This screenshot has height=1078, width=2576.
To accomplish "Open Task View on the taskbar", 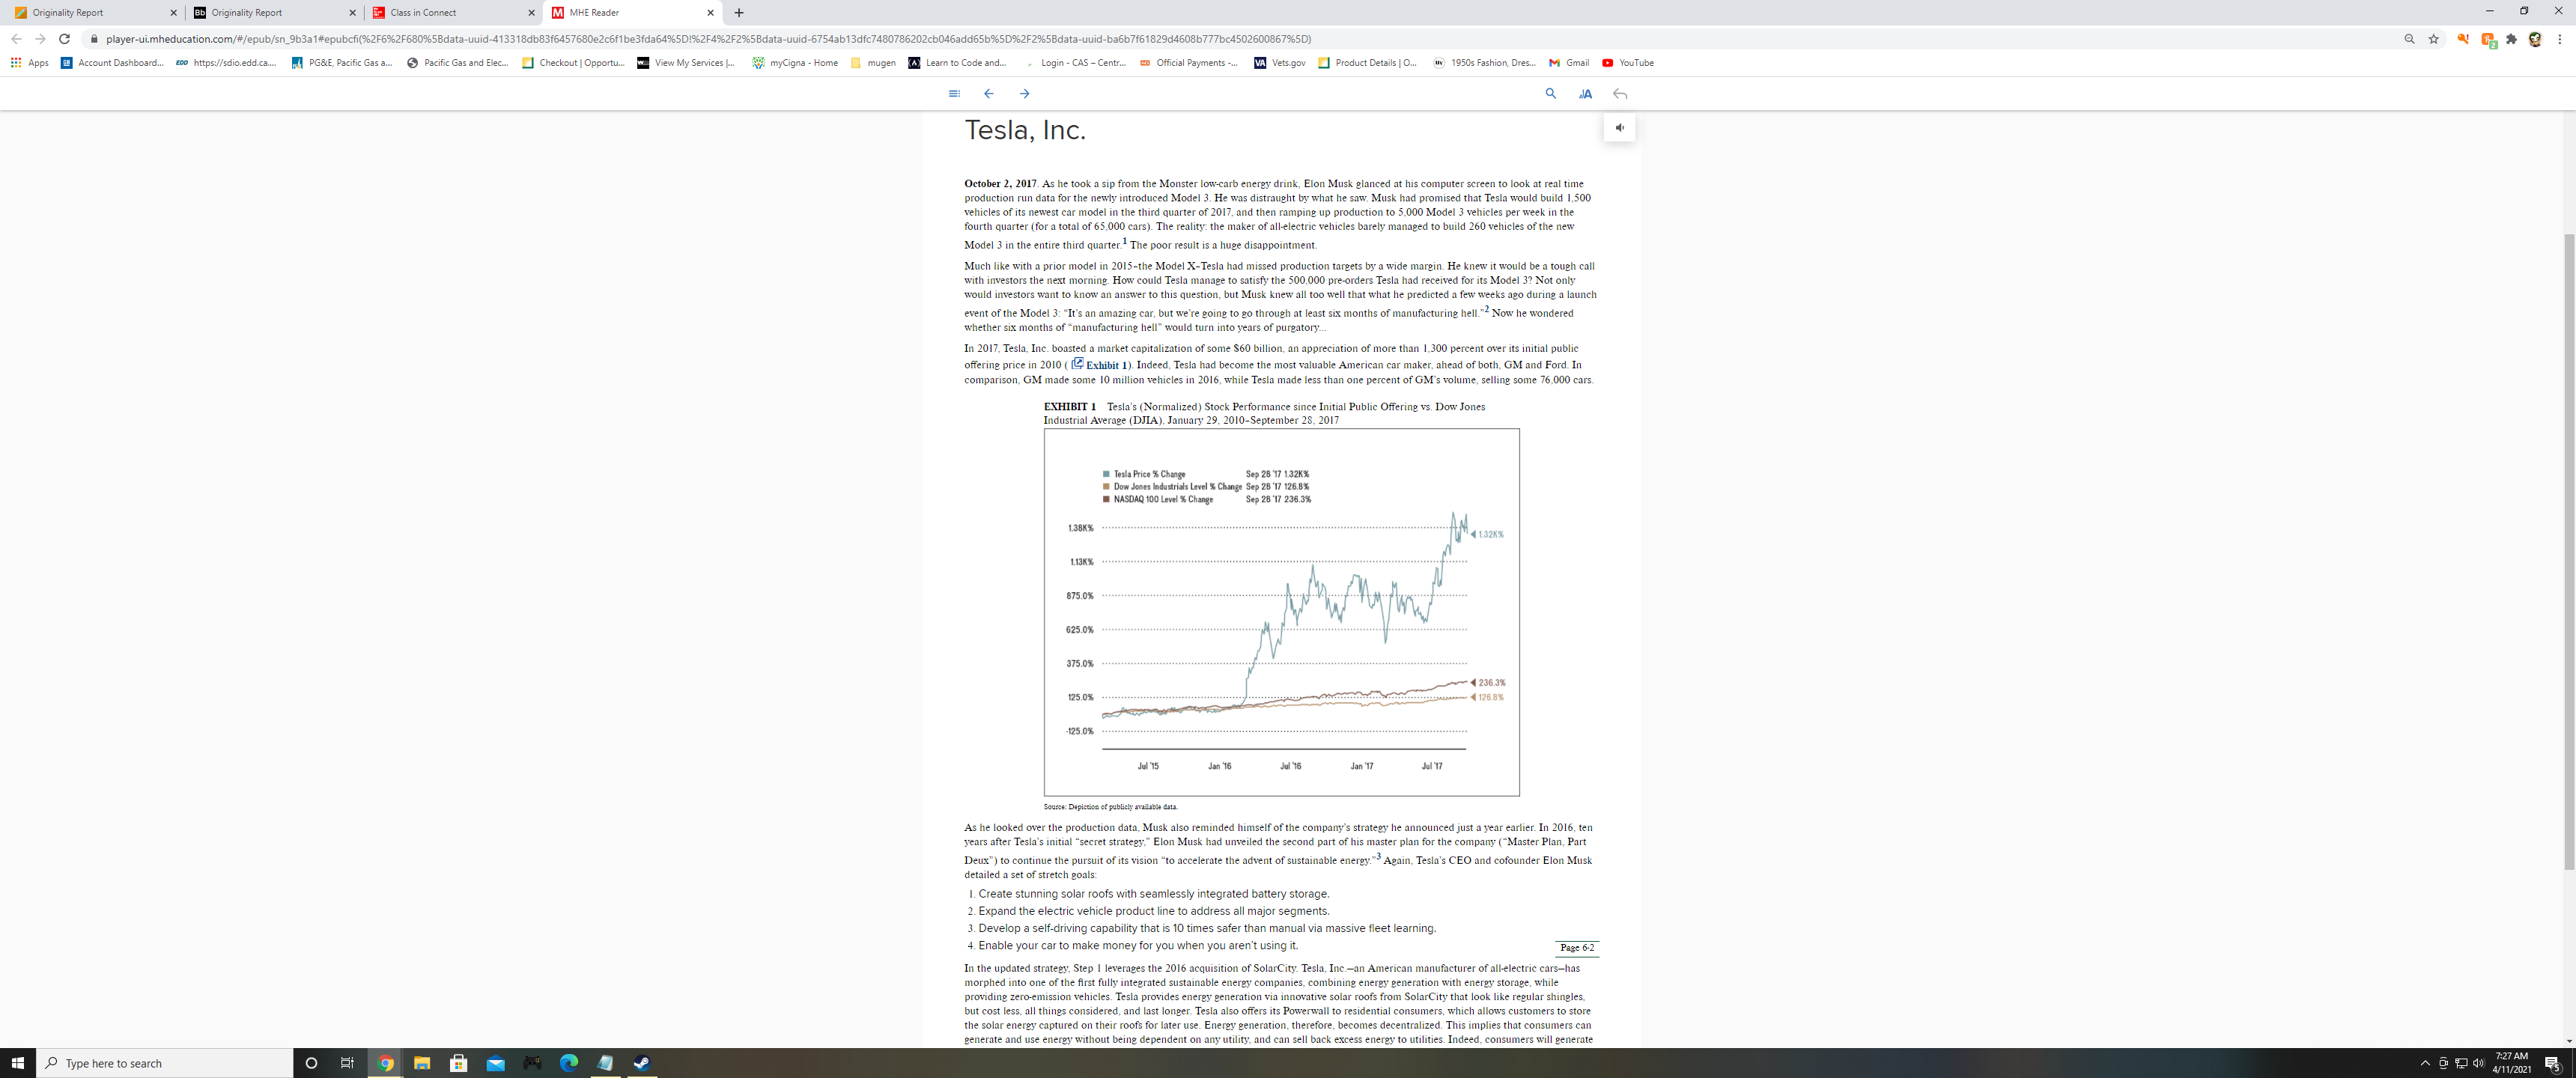I will (347, 1063).
